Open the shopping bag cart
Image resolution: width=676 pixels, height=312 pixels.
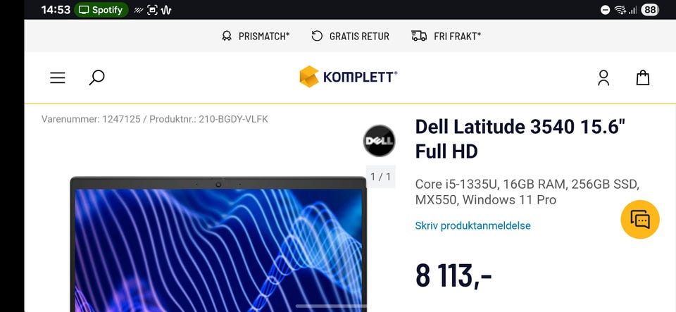(643, 77)
